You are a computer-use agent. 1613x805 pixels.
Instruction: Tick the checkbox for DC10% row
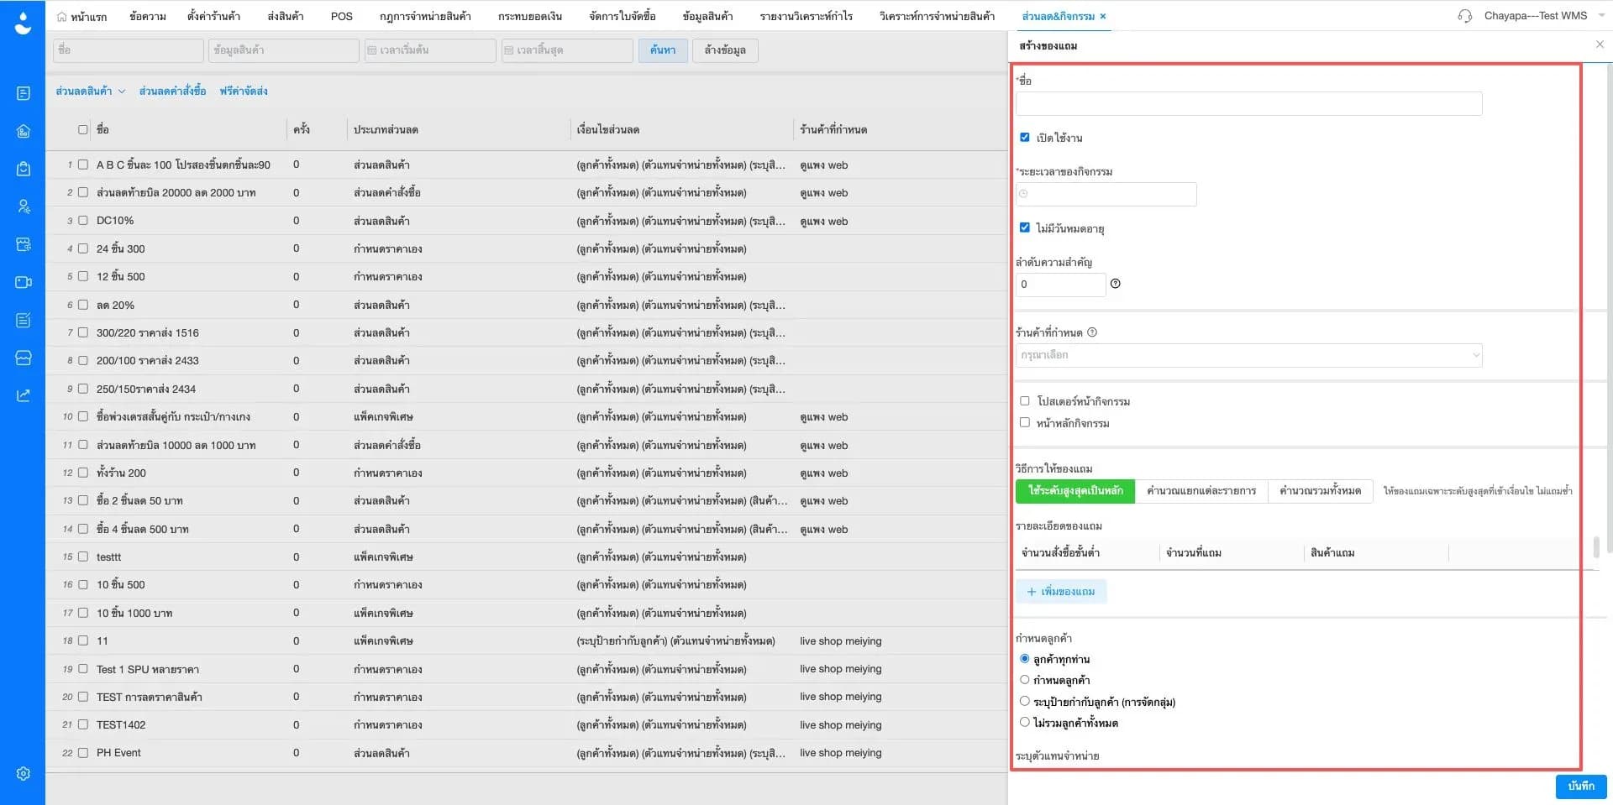pos(83,221)
